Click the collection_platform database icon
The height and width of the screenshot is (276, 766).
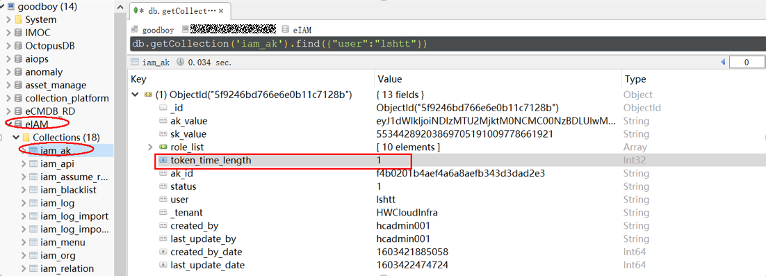coord(19,98)
